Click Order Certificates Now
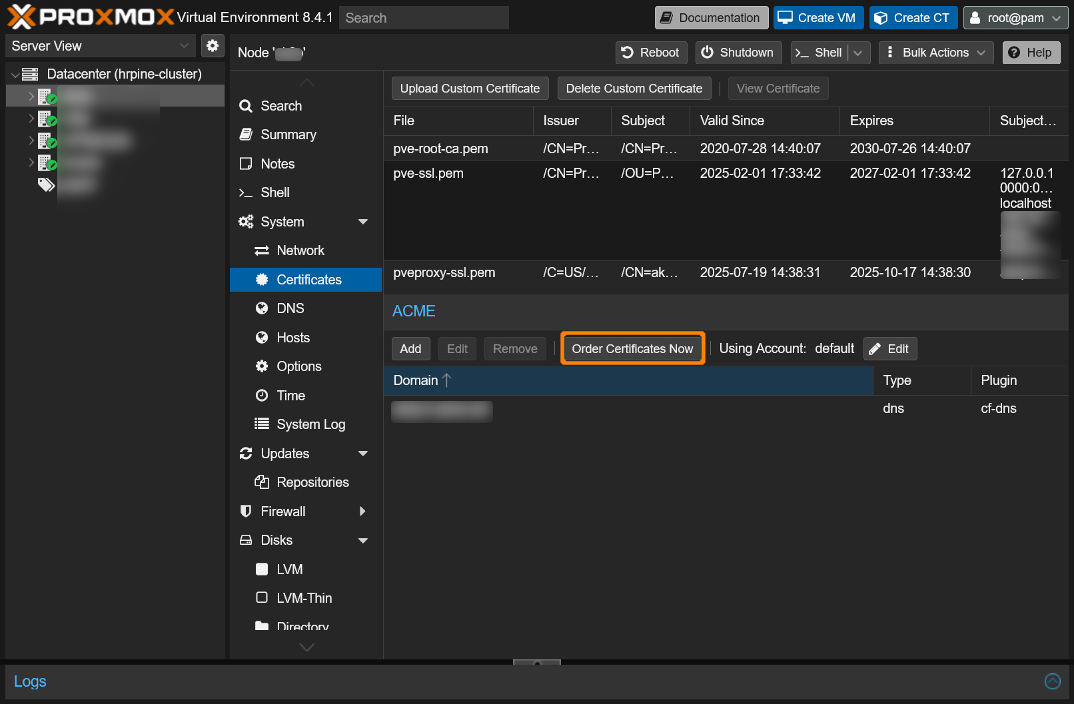1074x704 pixels. [x=632, y=348]
